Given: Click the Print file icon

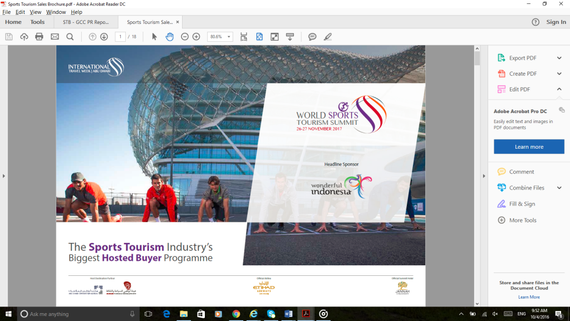Looking at the screenshot, I should [39, 37].
